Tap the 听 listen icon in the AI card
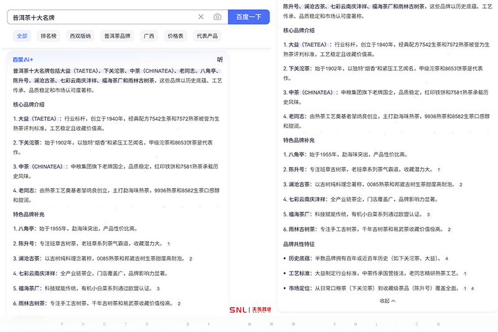Image resolution: width=498 pixels, height=332 pixels. (x=220, y=59)
